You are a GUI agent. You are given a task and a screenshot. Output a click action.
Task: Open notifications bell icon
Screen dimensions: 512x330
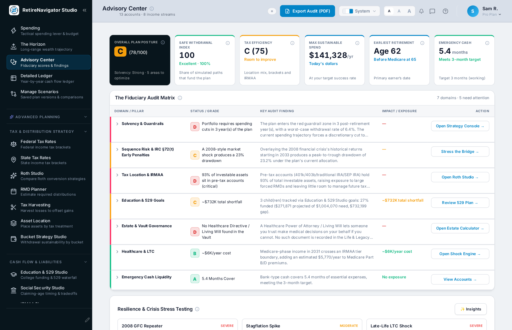[x=421, y=11]
